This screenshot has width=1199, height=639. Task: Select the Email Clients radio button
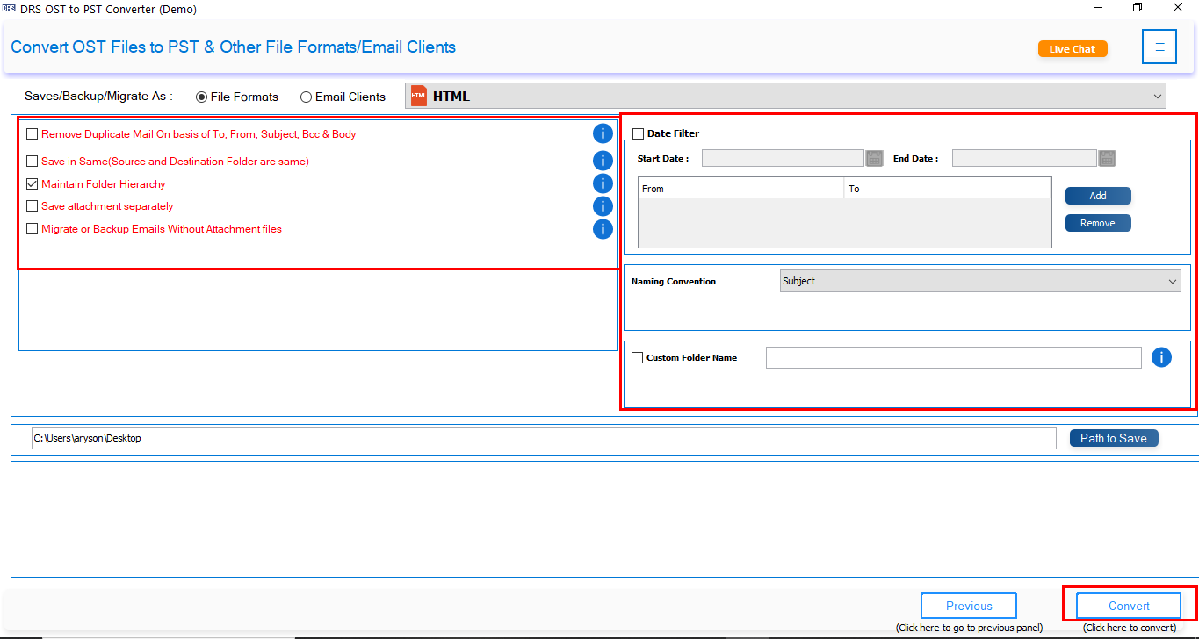[x=306, y=97]
